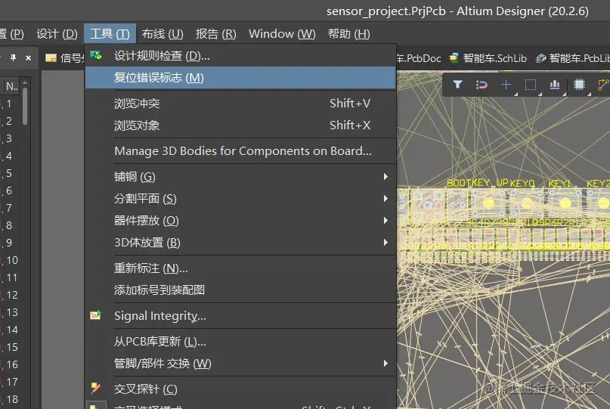
Task: Click the interactive routing toolbar icon
Action: [603, 85]
